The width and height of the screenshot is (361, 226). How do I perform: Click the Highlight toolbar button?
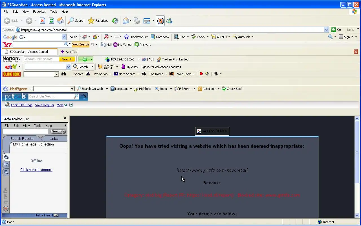142,89
